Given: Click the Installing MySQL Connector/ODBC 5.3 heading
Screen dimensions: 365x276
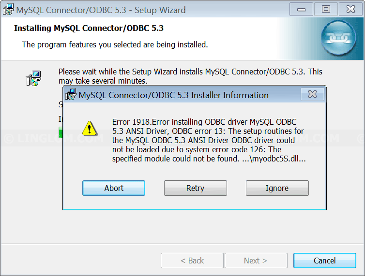Looking at the screenshot, I should point(89,28).
